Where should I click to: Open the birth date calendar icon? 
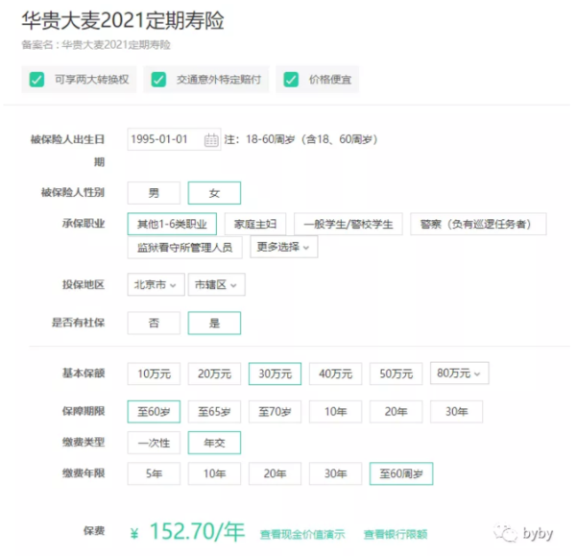click(211, 139)
